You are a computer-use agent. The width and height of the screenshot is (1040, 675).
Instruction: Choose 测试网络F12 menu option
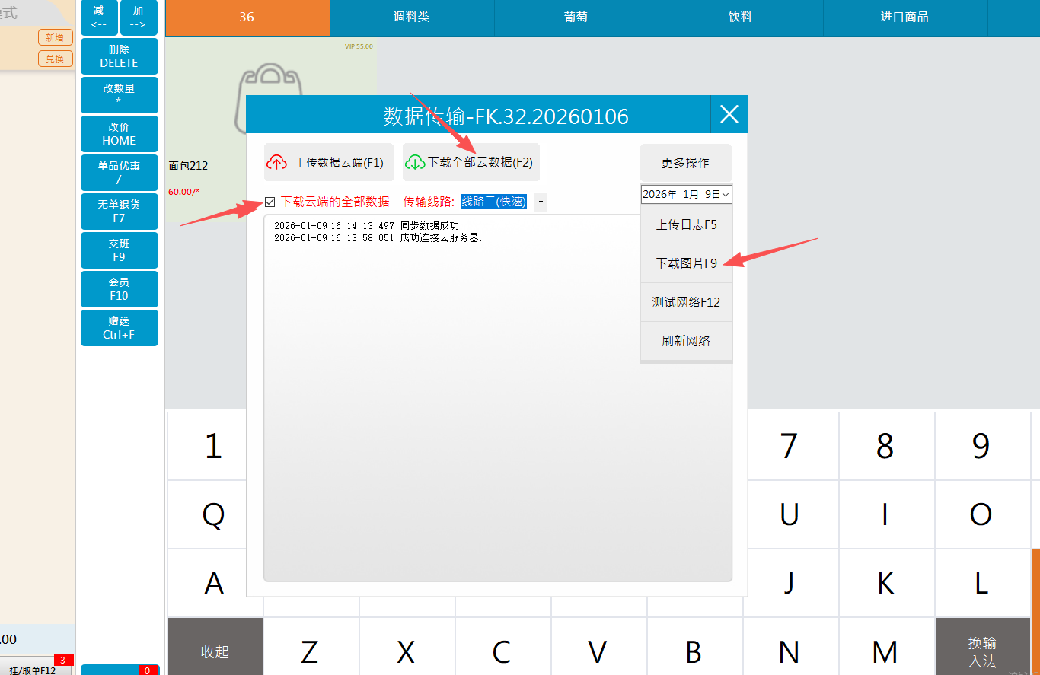686,302
